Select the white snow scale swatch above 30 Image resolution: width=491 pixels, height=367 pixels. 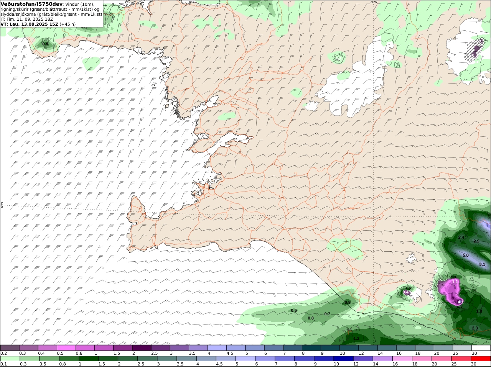481,348
